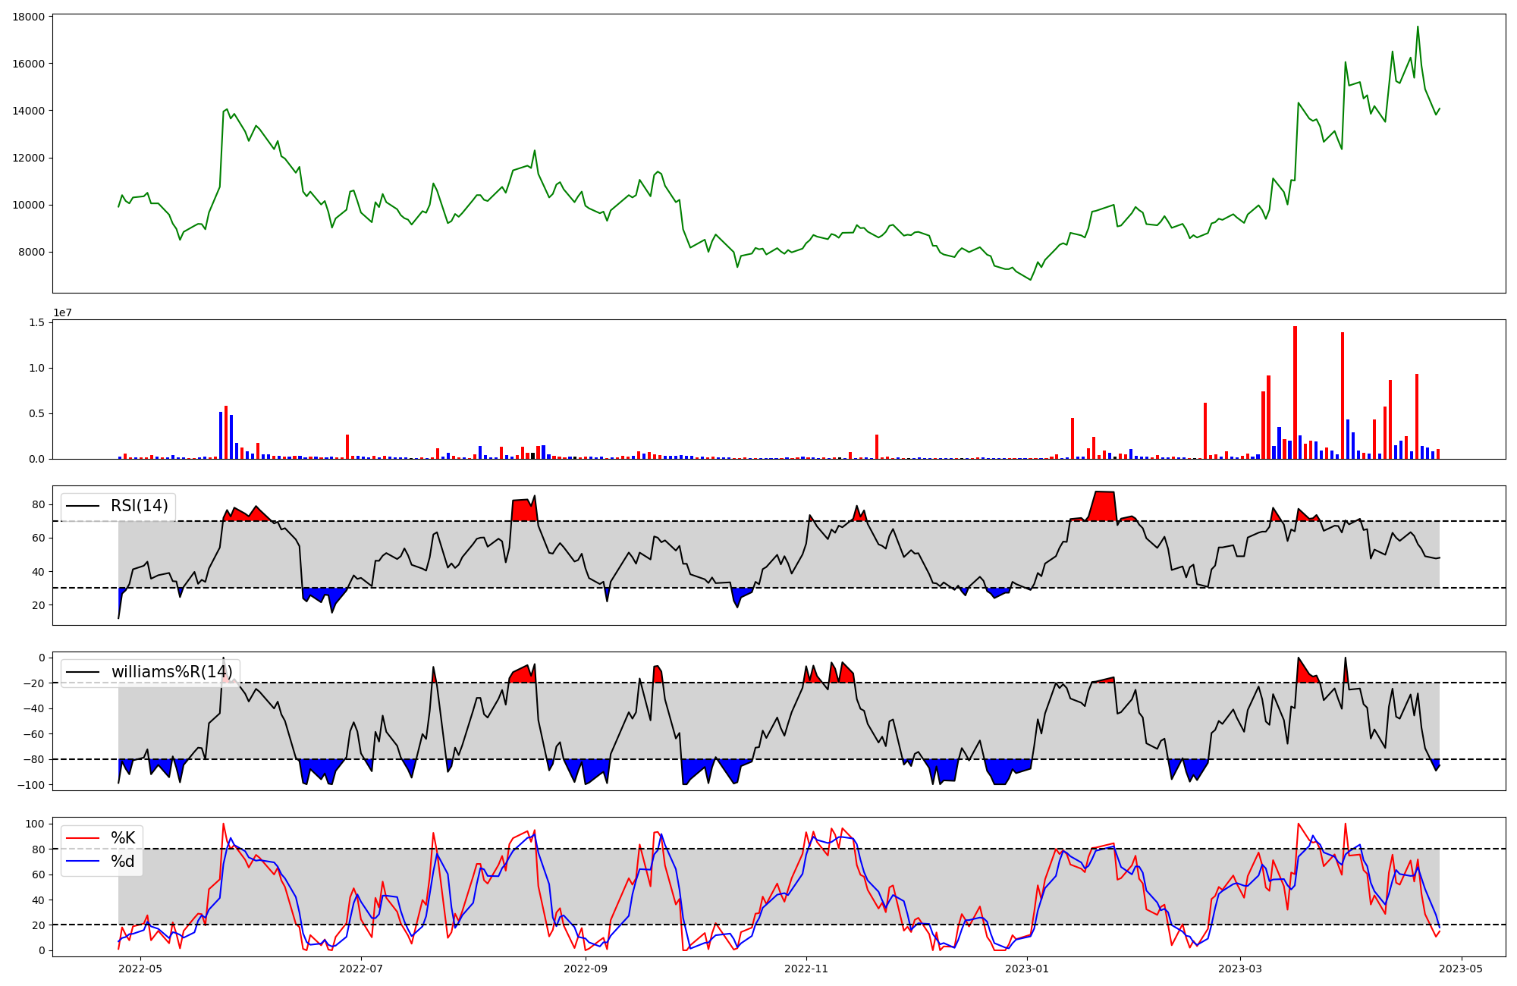This screenshot has height=986, width=1517.
Task: Click the 100 stochastic axis label
Action: tap(36, 824)
